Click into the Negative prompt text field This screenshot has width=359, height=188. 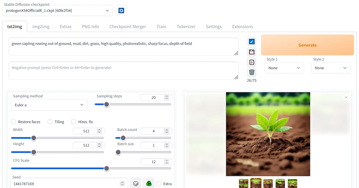[123, 70]
